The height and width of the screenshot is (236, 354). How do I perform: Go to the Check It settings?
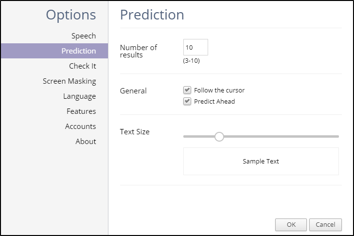[82, 66]
